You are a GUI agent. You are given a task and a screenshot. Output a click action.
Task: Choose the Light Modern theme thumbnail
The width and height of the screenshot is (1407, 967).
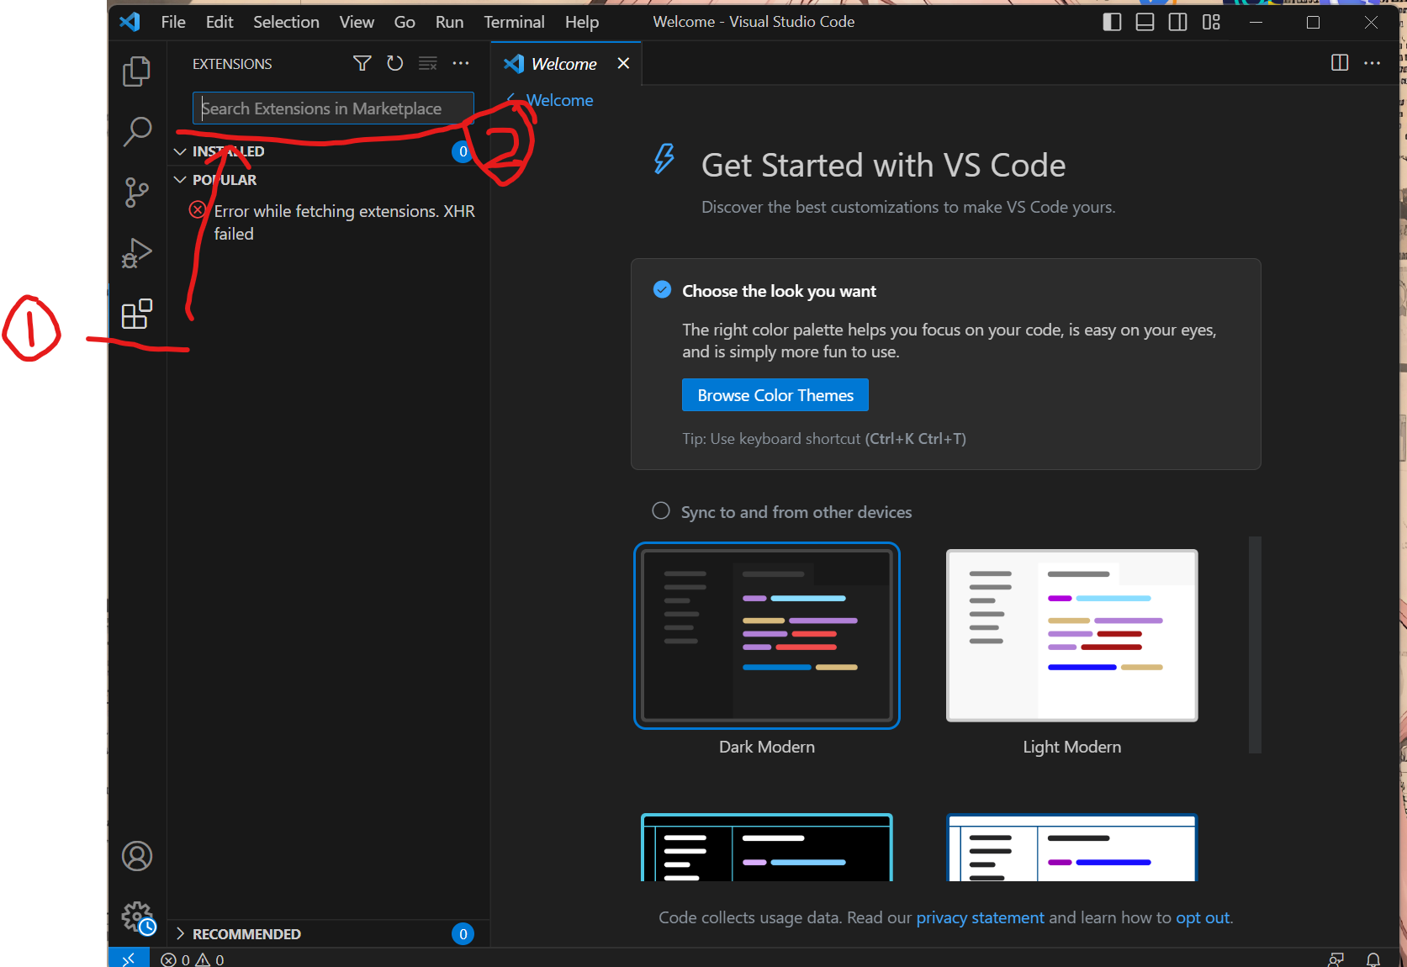click(x=1072, y=636)
